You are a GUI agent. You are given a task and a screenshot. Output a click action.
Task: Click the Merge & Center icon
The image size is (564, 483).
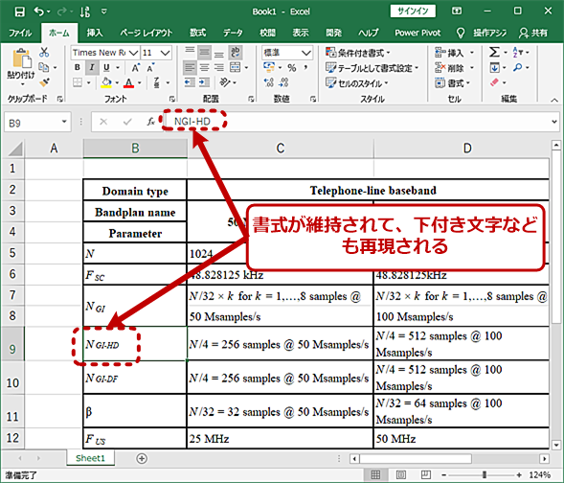(x=235, y=67)
